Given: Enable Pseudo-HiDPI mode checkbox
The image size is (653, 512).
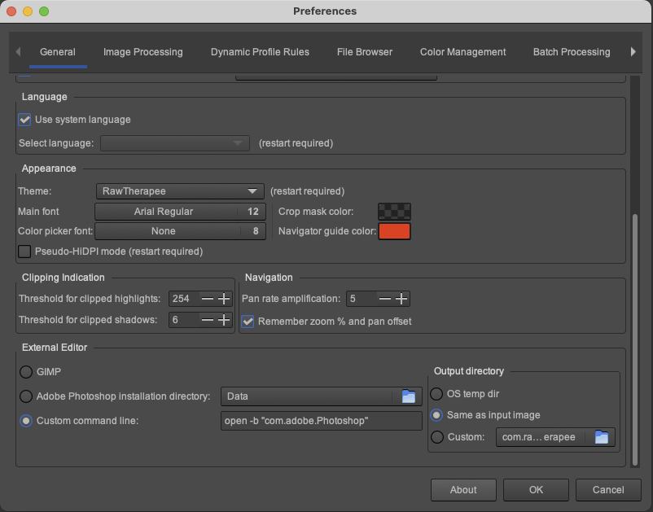Looking at the screenshot, I should 25,252.
